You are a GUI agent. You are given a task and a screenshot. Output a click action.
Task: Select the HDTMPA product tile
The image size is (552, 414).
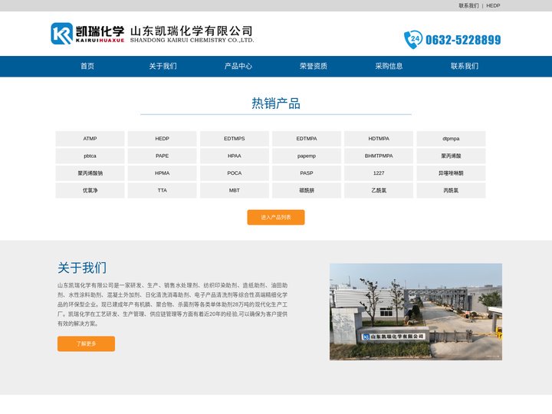tap(379, 139)
